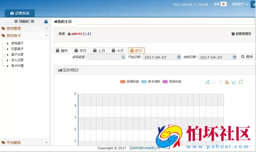Image resolution: width=256 pixels, height=152 pixels.
Task: Select the 昨天 date range button
Action: pyautogui.click(x=136, y=51)
